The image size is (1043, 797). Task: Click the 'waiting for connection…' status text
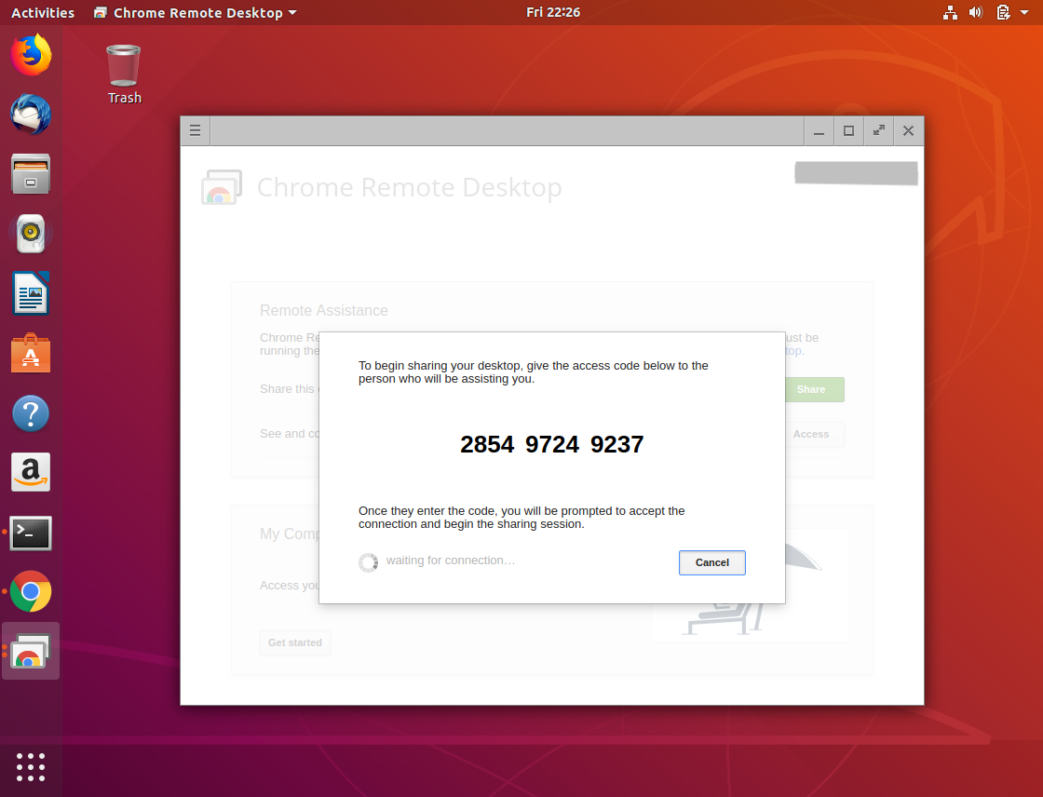click(451, 561)
